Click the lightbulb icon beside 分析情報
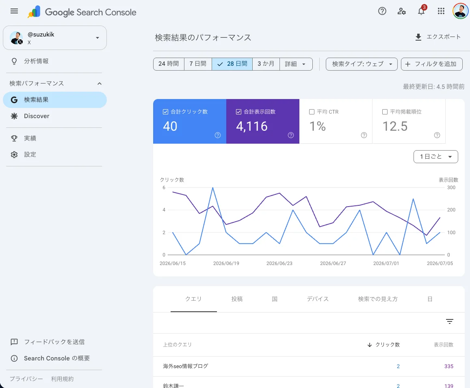 pyautogui.click(x=14, y=61)
